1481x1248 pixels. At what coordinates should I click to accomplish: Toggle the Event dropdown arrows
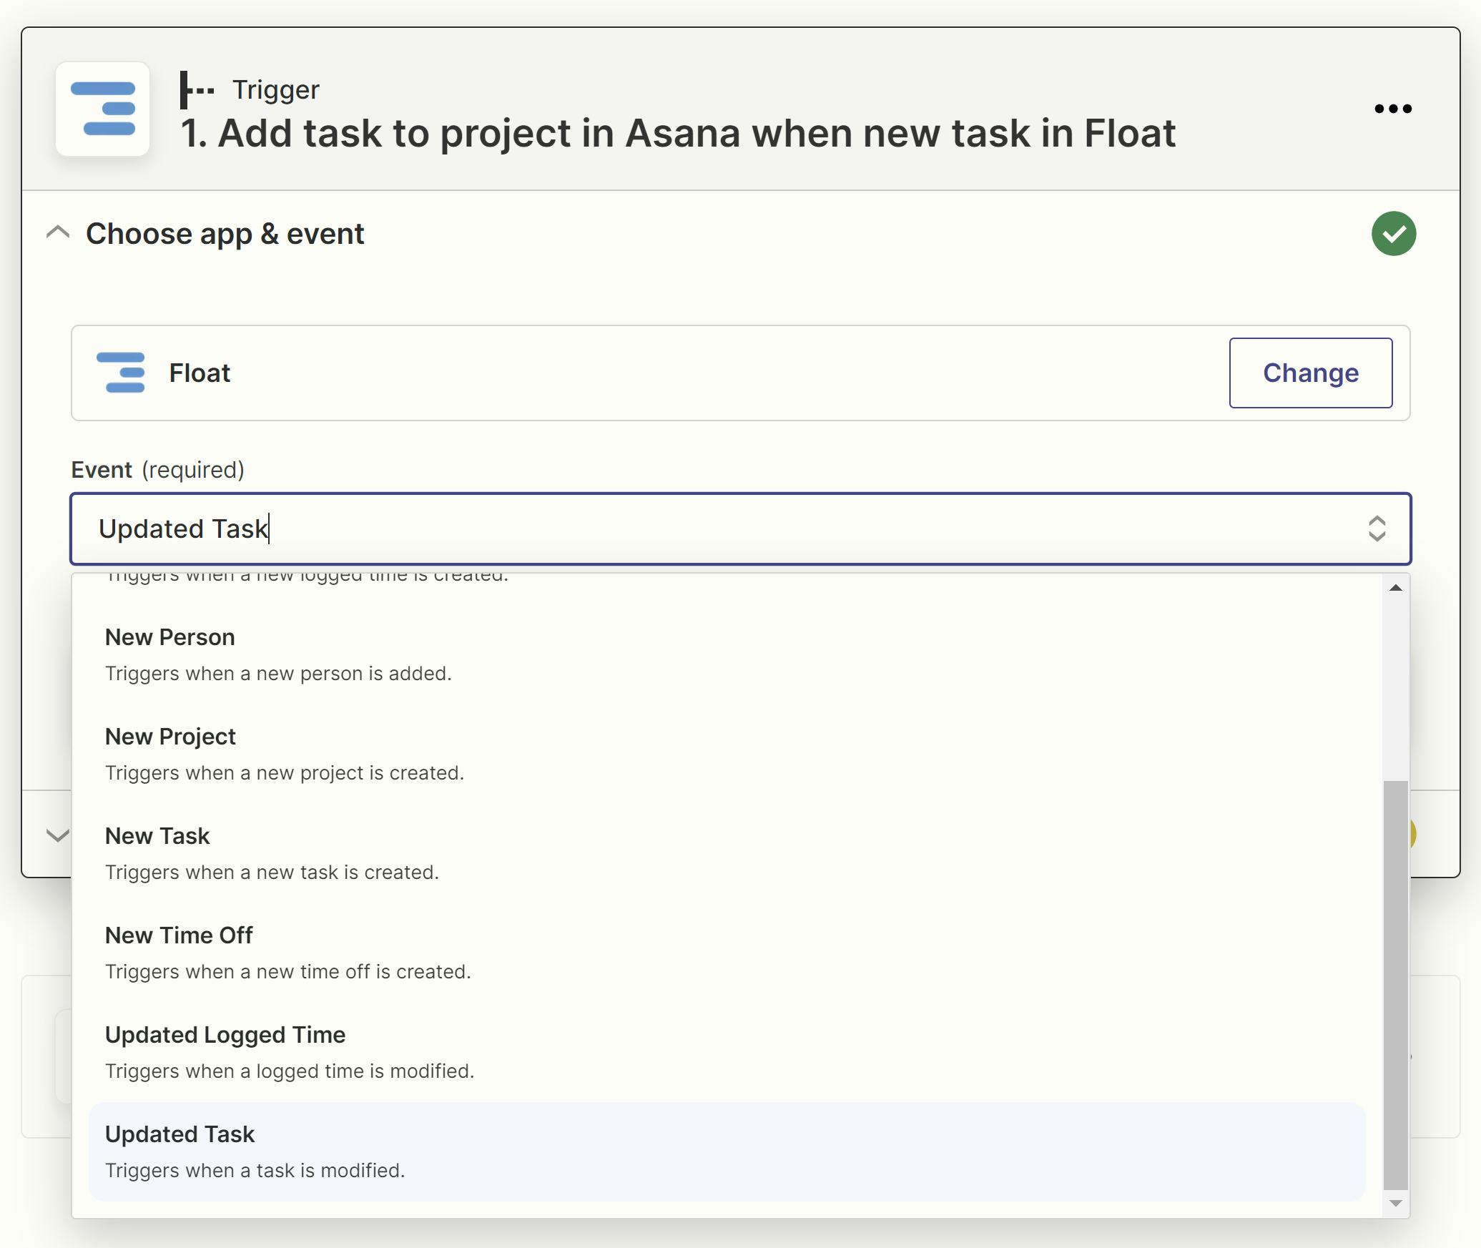[1377, 529]
